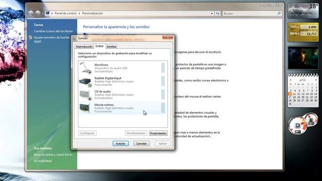The height and width of the screenshot is (181, 322).
Task: Open the Accesibilidad link
Action: click(x=43, y=161)
